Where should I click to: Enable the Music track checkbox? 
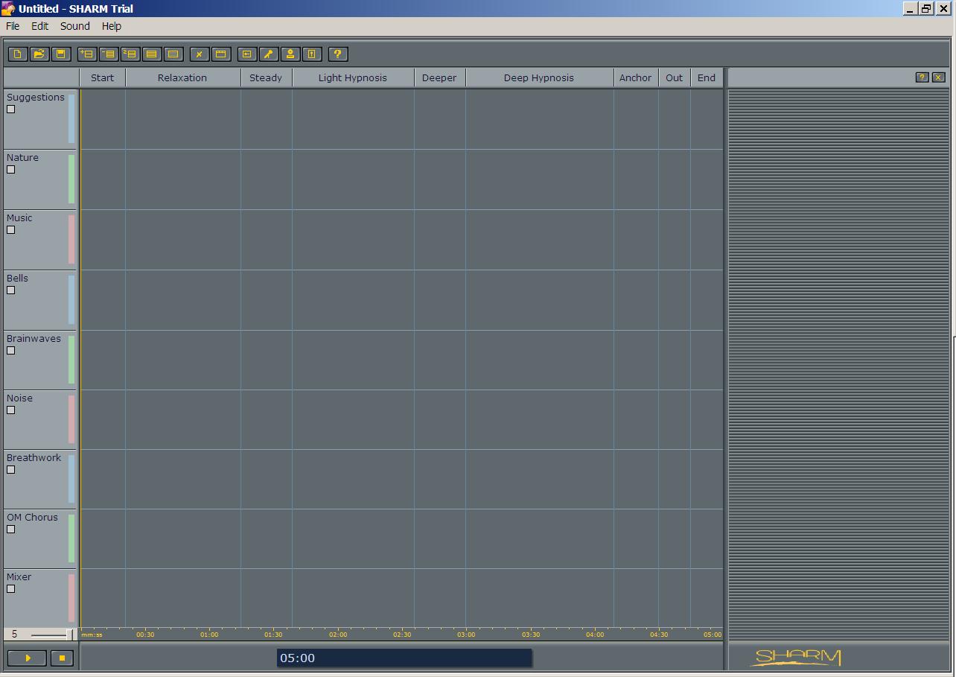[x=11, y=230]
